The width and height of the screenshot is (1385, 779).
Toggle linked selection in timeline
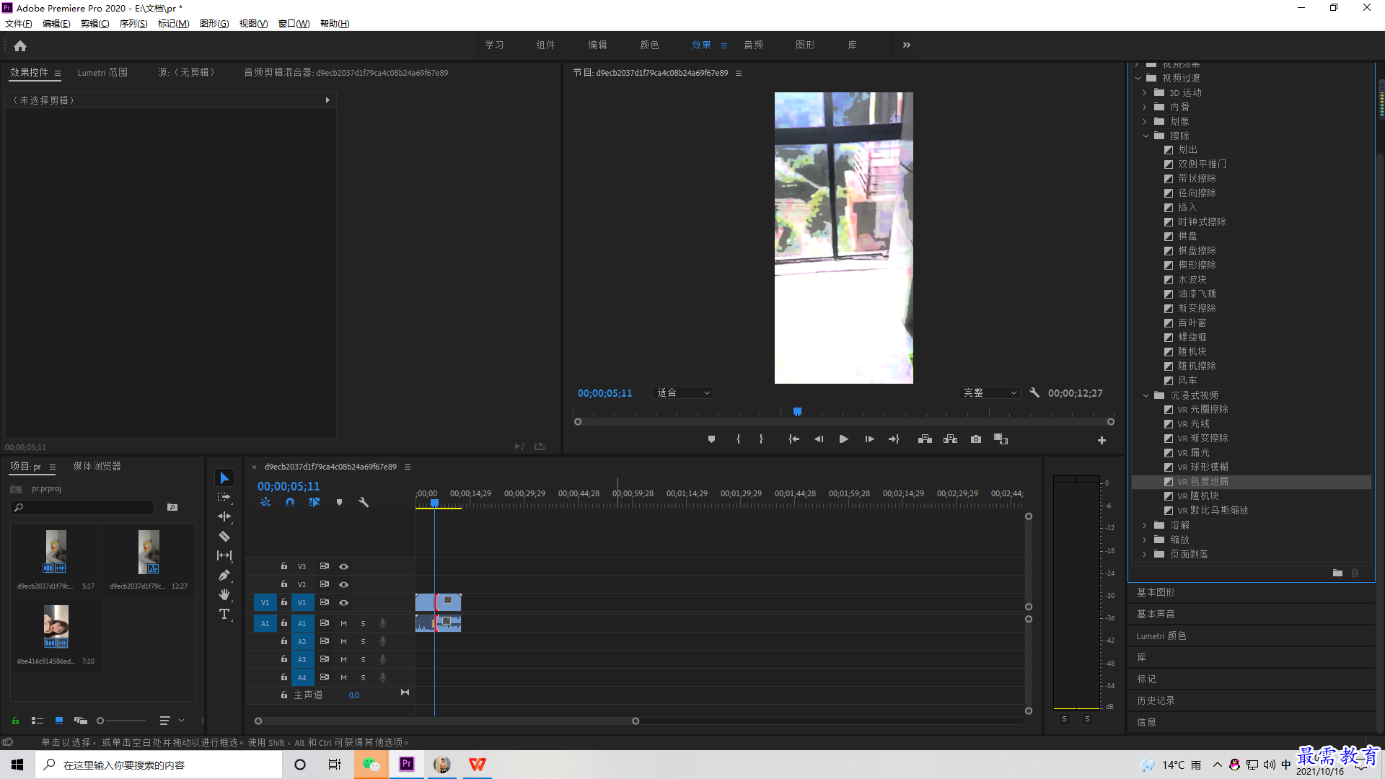coord(315,502)
